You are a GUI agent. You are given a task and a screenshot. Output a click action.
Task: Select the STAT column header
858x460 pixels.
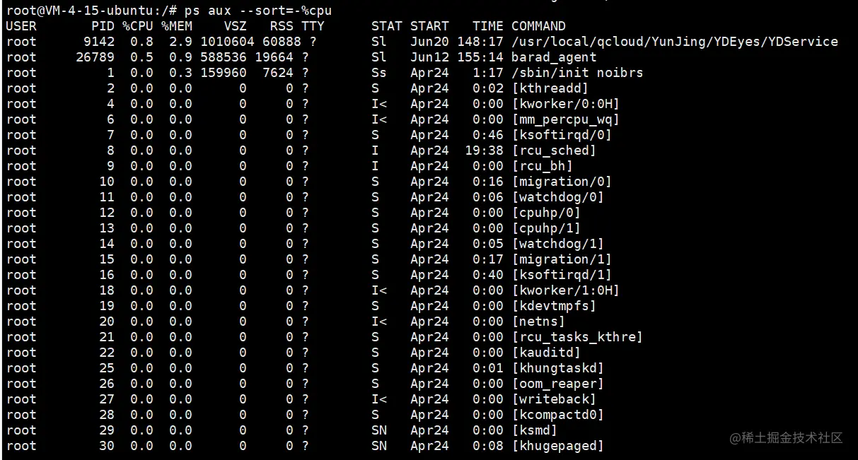click(x=387, y=26)
